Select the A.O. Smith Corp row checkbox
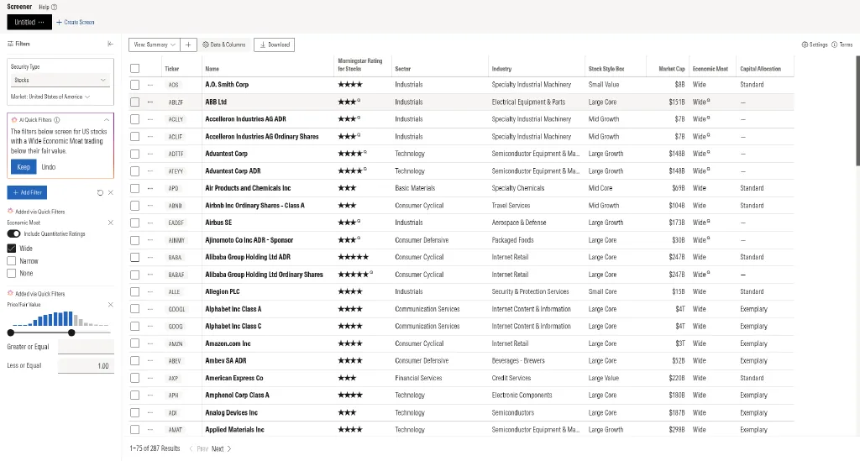 (x=135, y=85)
